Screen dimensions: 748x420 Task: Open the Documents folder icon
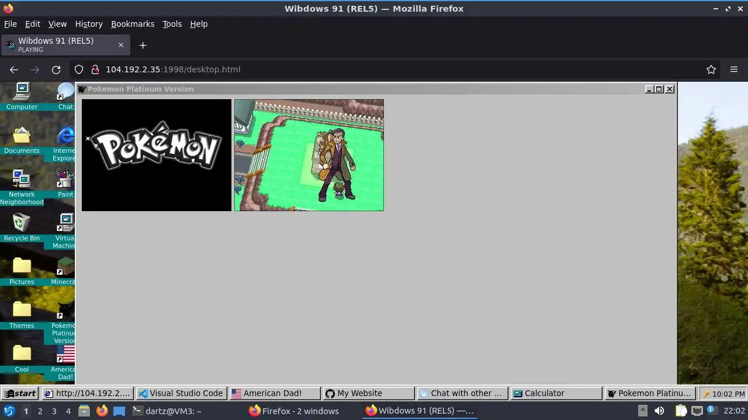tap(22, 140)
